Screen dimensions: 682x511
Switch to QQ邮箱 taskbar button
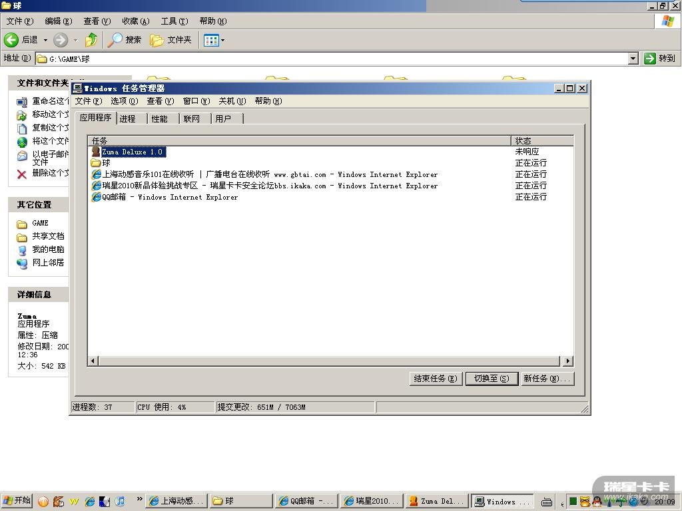[x=306, y=501]
